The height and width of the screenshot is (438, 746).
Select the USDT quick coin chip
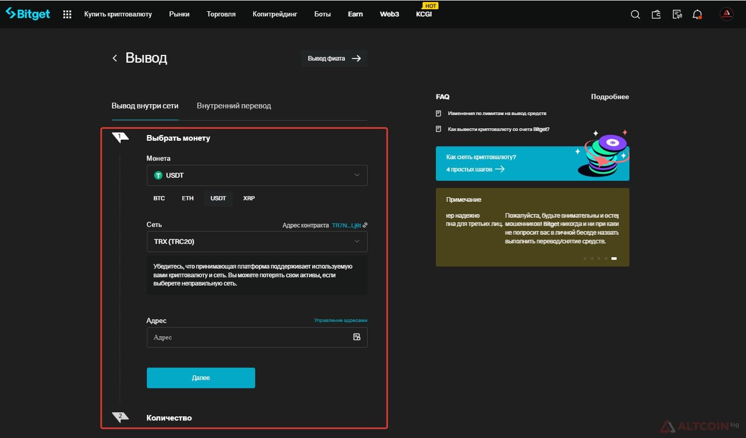(218, 198)
